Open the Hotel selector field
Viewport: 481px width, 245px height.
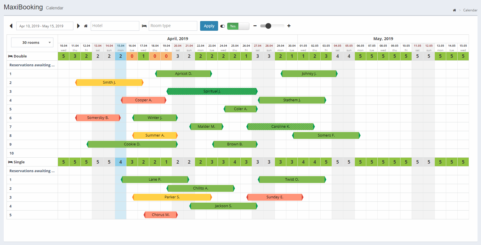[x=115, y=26]
